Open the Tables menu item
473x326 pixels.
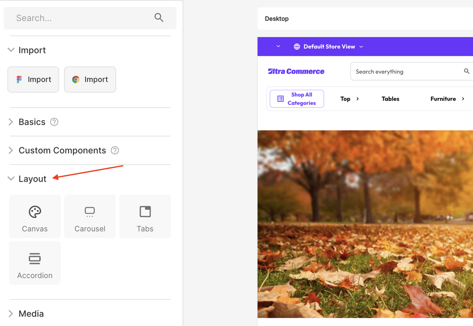[x=390, y=99]
